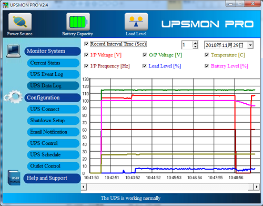Uncheck the I/P Voltage [V] checkbox

tap(86, 55)
